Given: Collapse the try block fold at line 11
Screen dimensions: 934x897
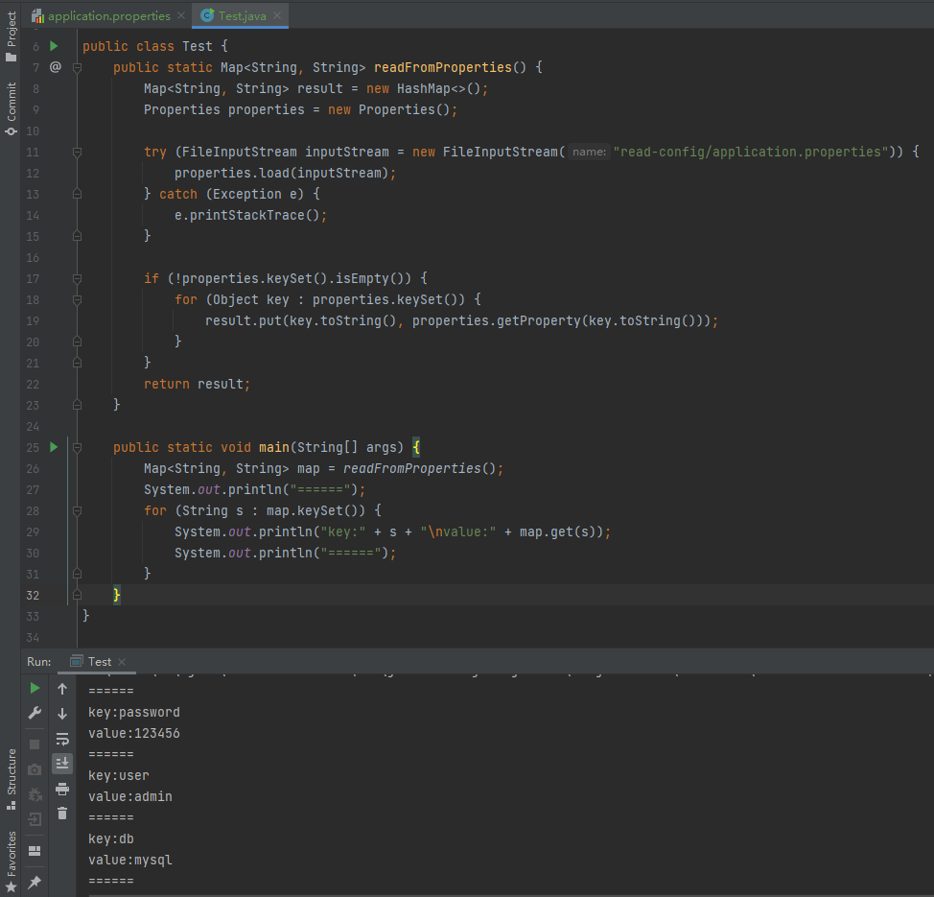Looking at the screenshot, I should click(x=77, y=152).
